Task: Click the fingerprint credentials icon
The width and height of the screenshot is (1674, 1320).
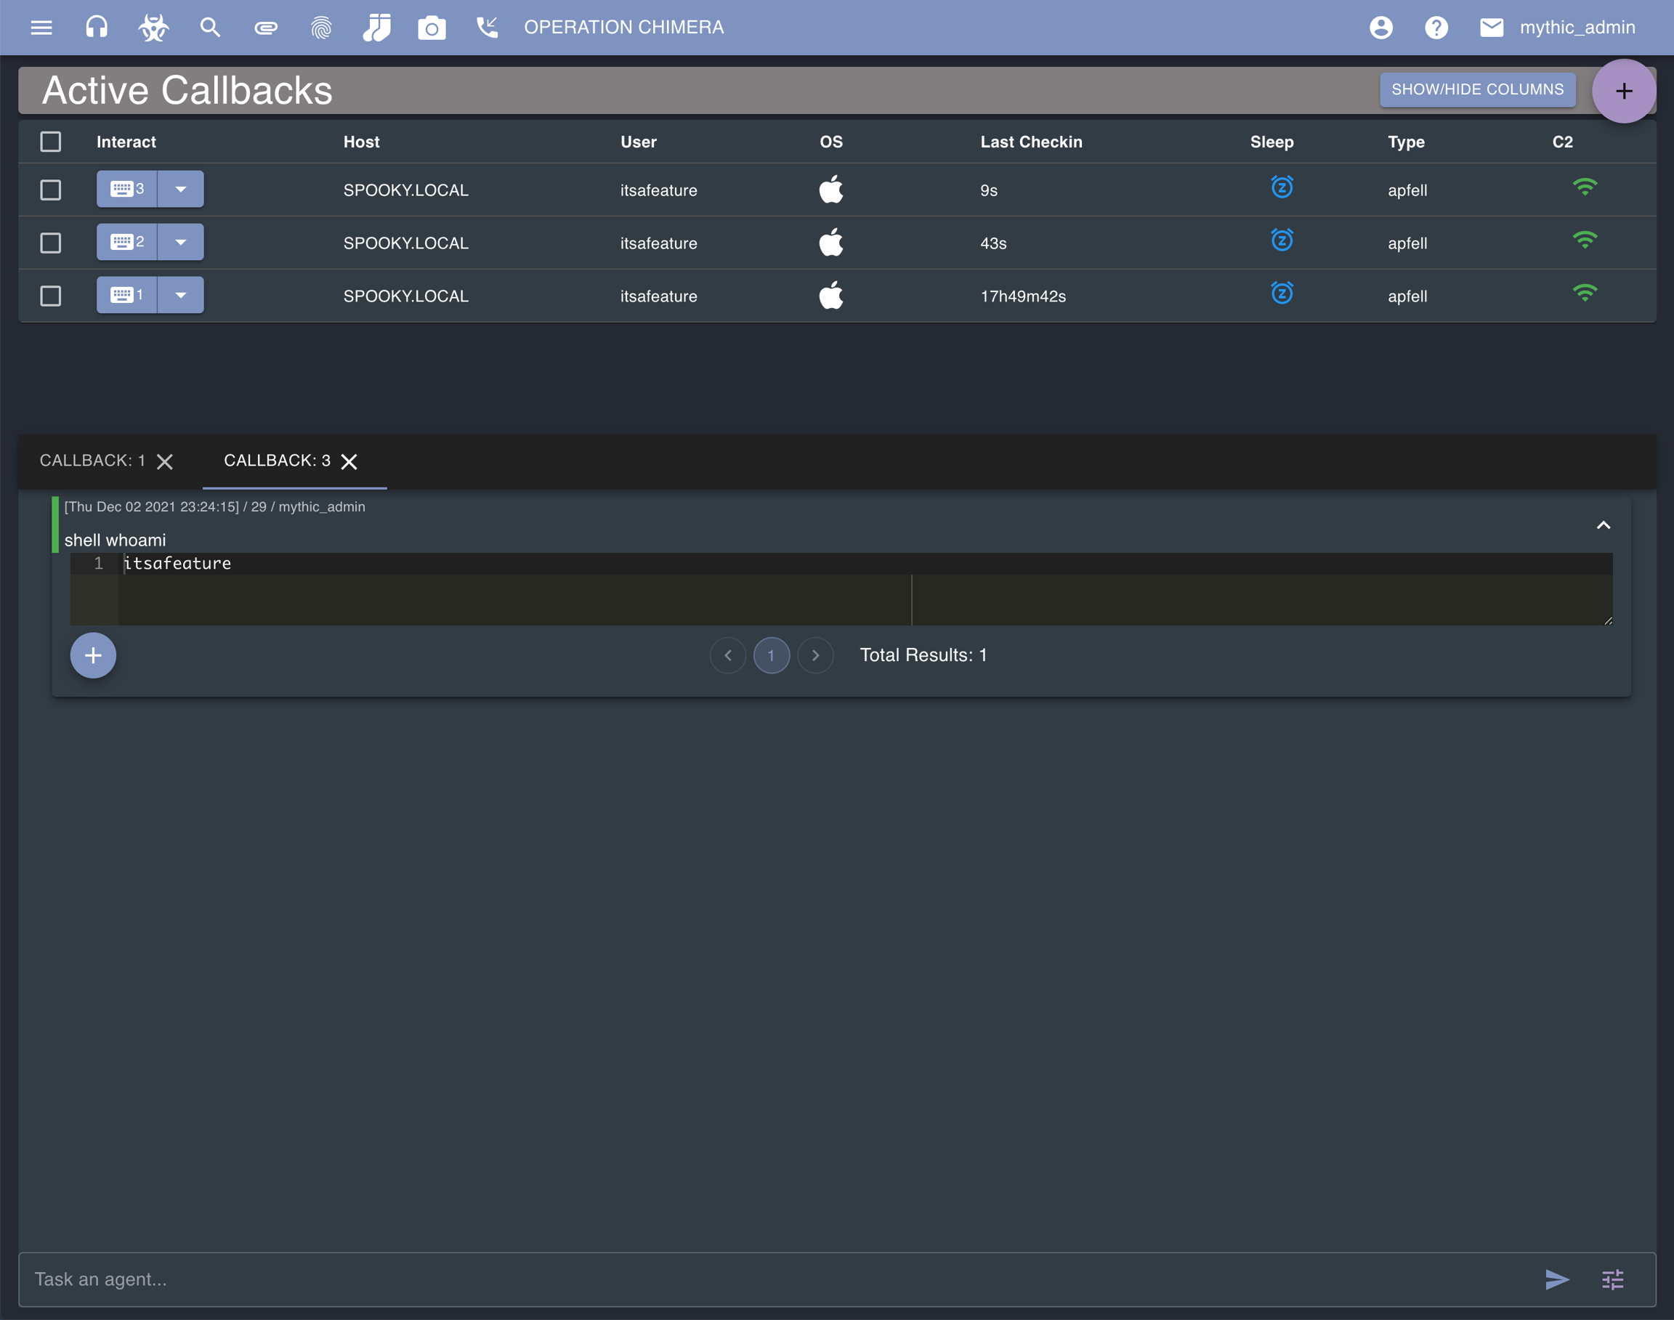Action: click(322, 28)
